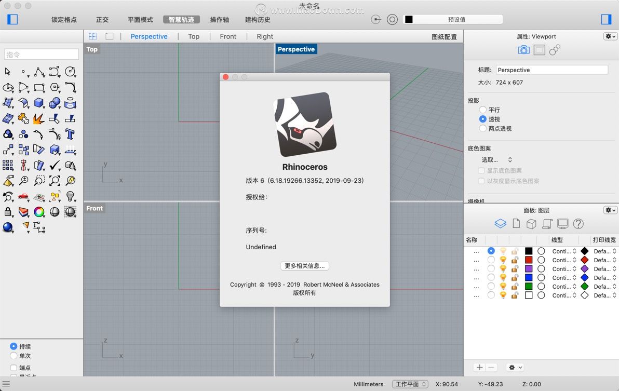Open the light bulb tool
Image resolution: width=619 pixels, height=391 pixels.
[70, 196]
